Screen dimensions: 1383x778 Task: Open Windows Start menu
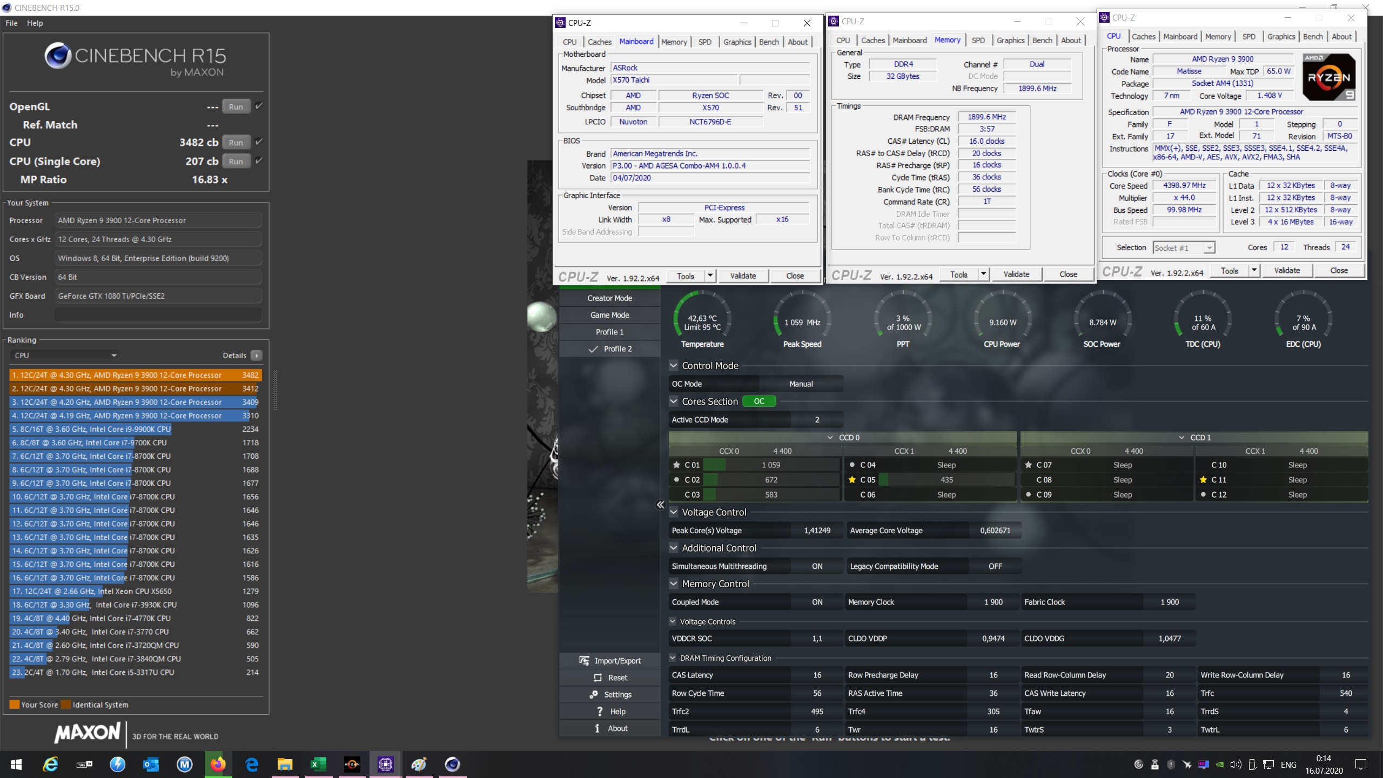[x=16, y=764]
